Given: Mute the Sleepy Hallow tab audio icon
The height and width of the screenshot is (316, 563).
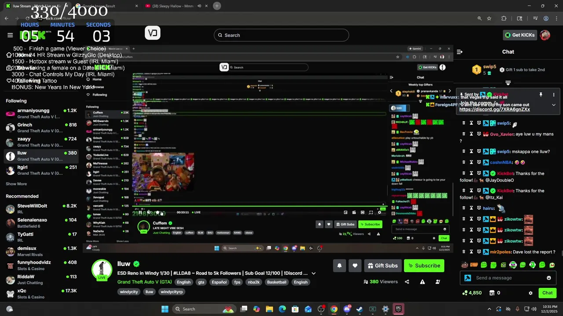Looking at the screenshot, I should [199, 6].
